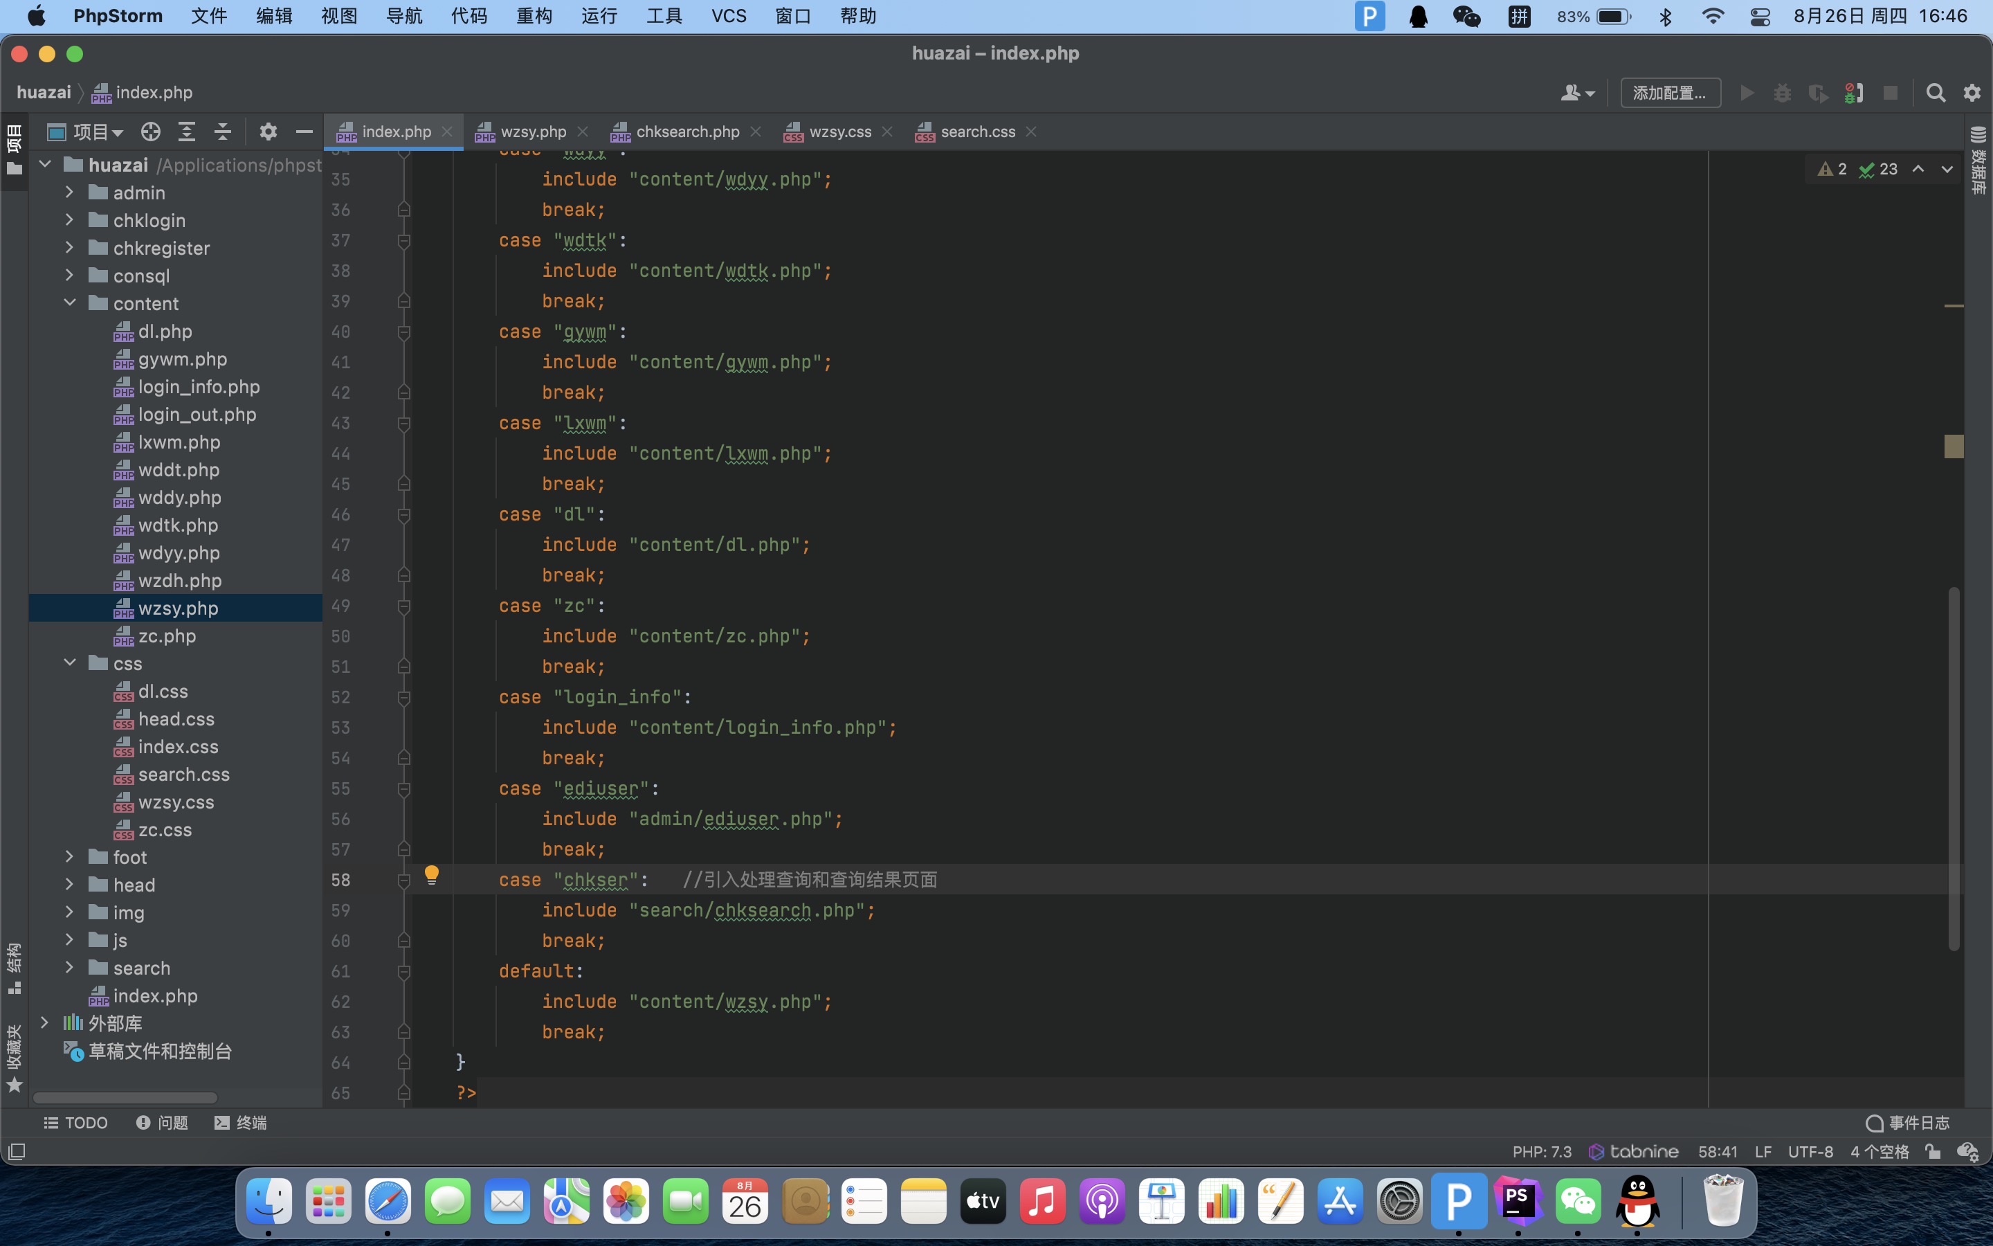Toggle read-only lock icon in status bar
This screenshot has width=1993, height=1246.
click(1932, 1151)
